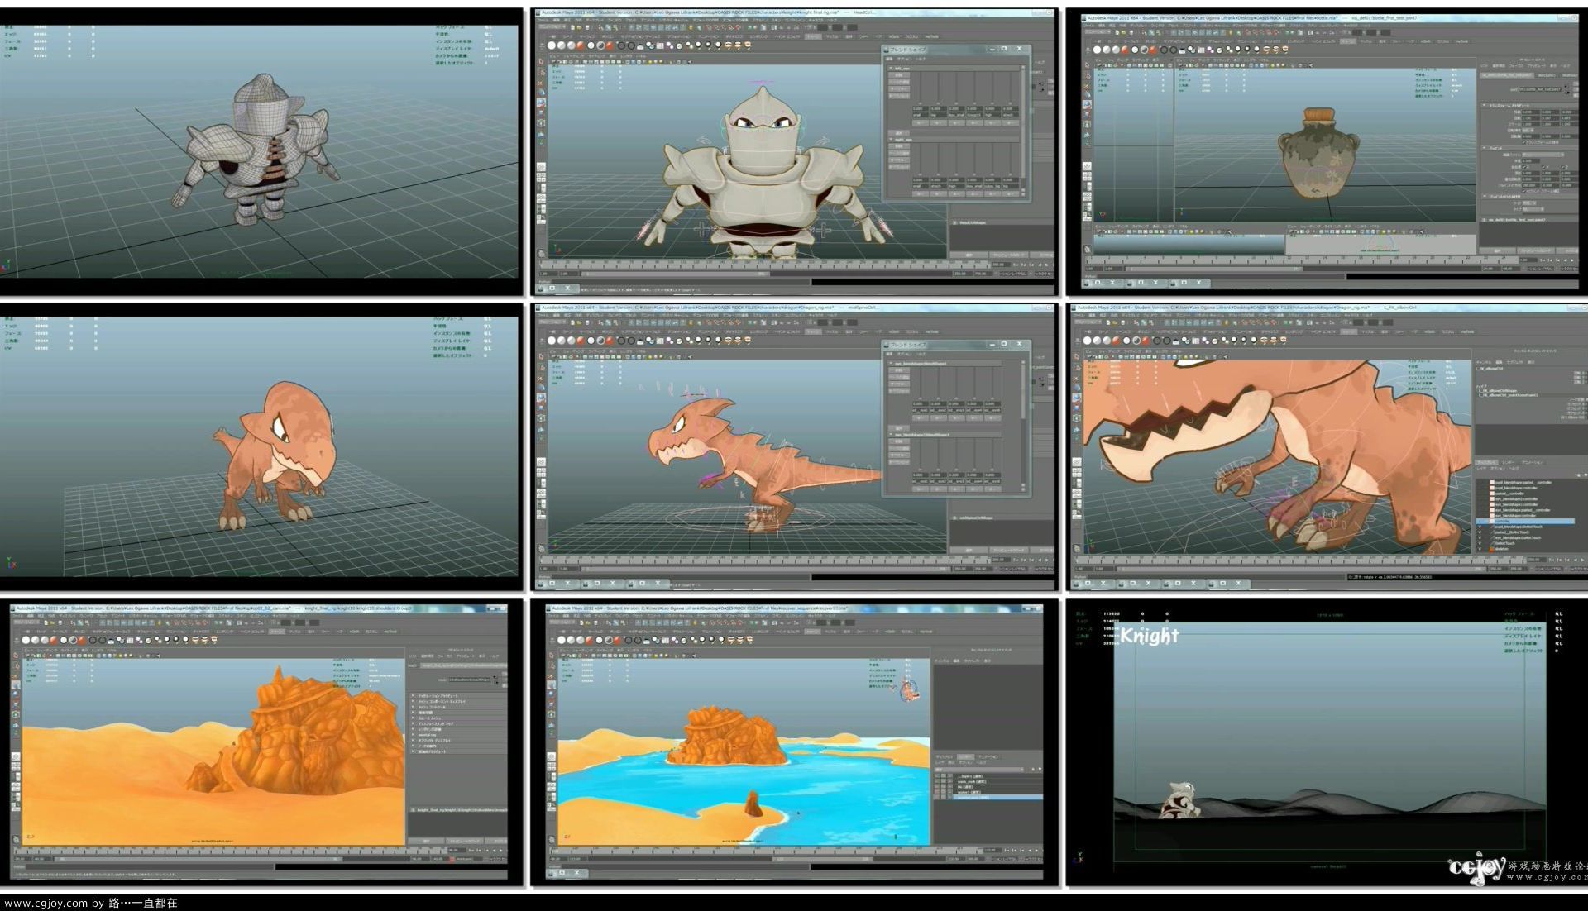
Task: Collapse right_eye group in knight Blend Shape window
Action: [x=891, y=140]
